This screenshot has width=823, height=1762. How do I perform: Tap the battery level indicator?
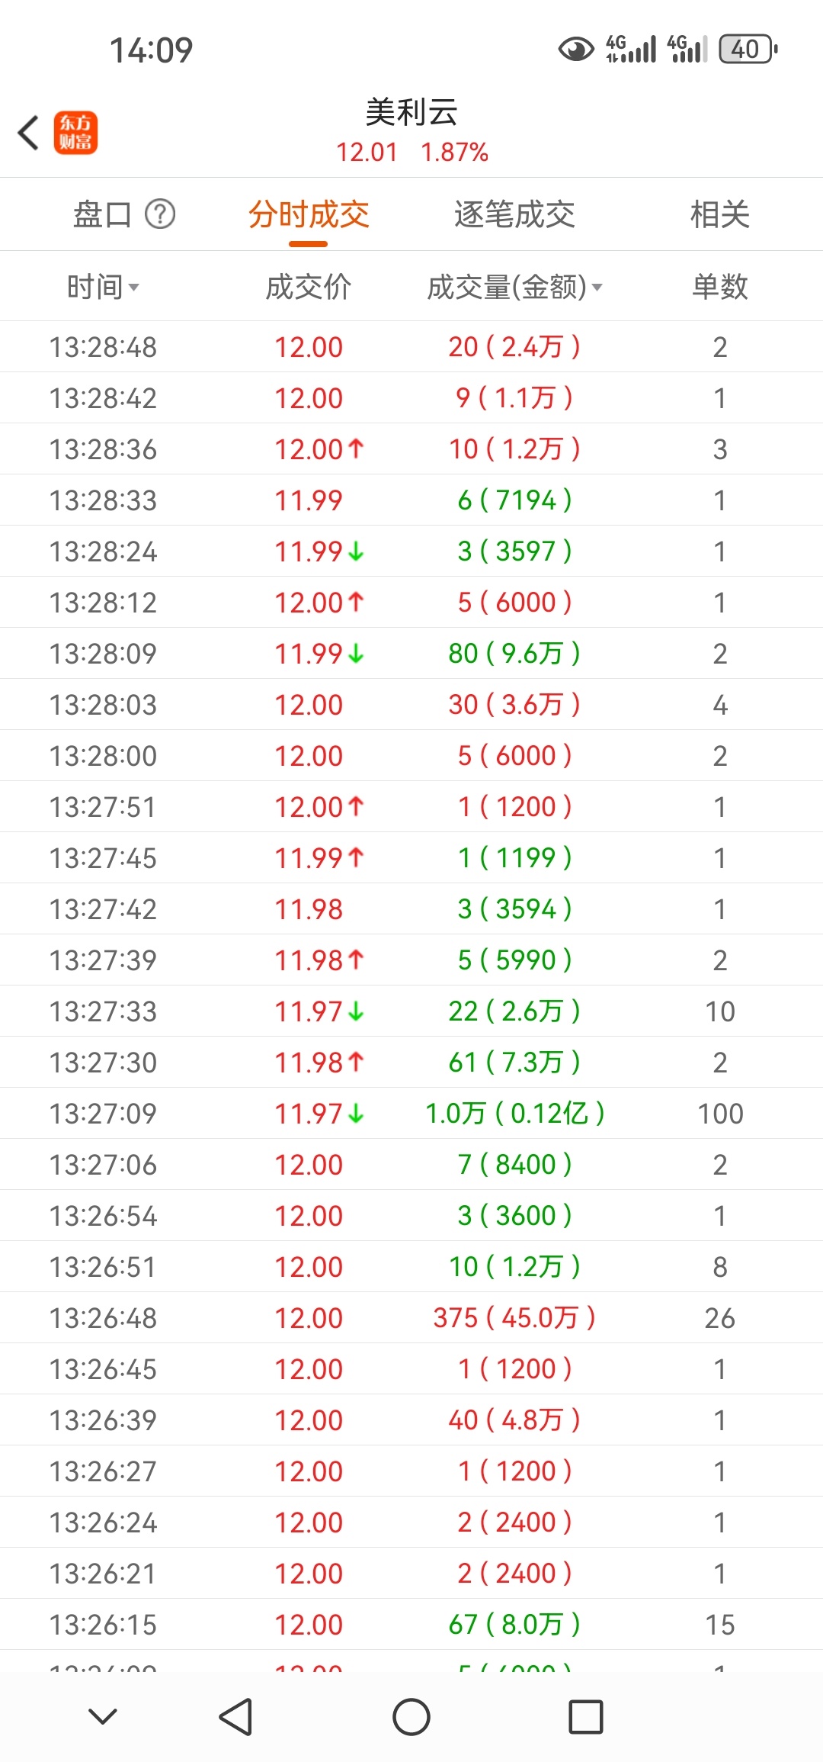click(x=748, y=50)
